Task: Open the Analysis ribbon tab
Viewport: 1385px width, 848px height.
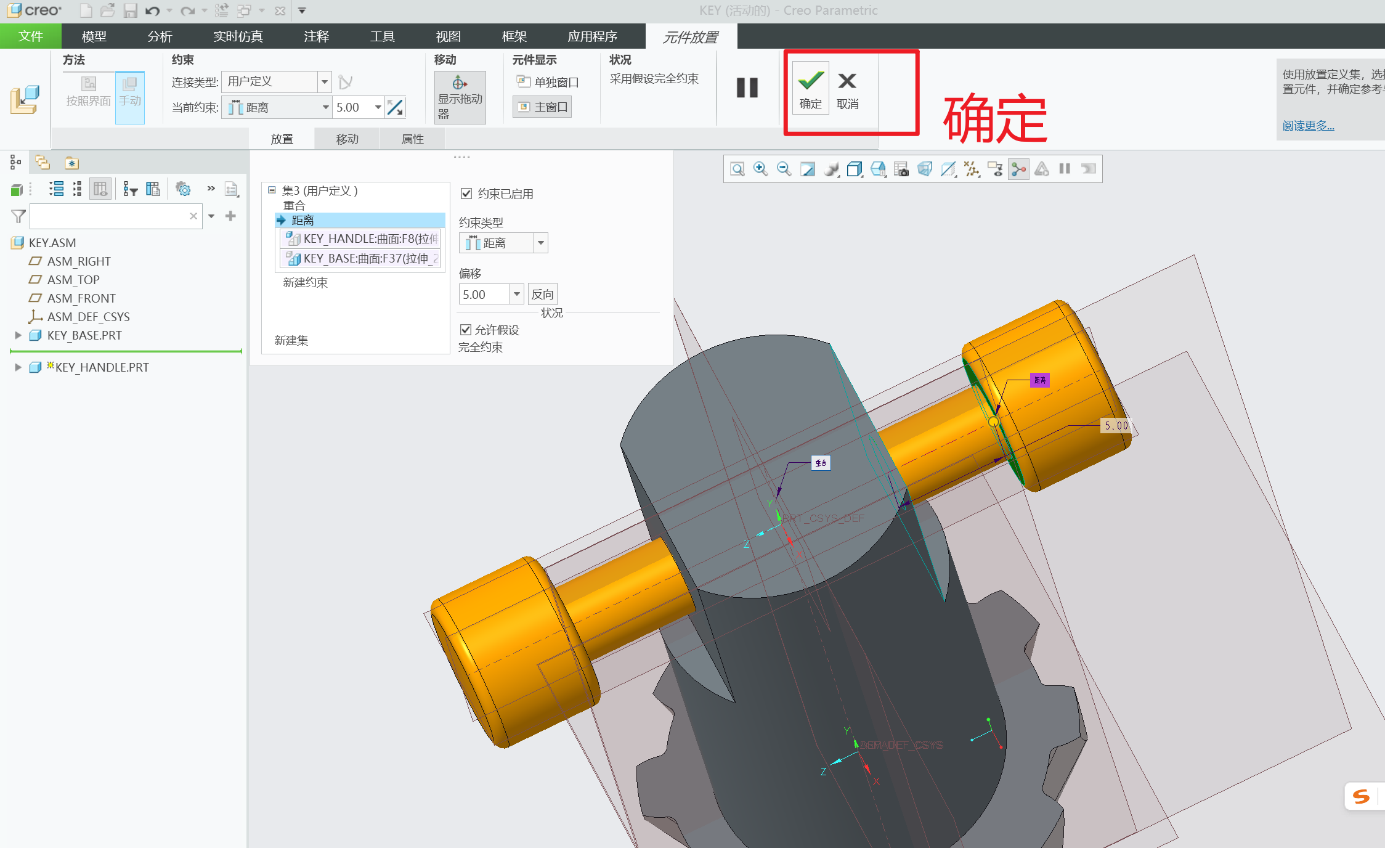Action: (160, 36)
